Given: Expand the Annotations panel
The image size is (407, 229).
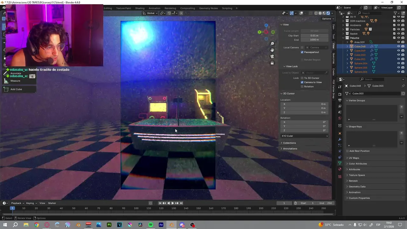Looking at the screenshot, I should point(290,149).
